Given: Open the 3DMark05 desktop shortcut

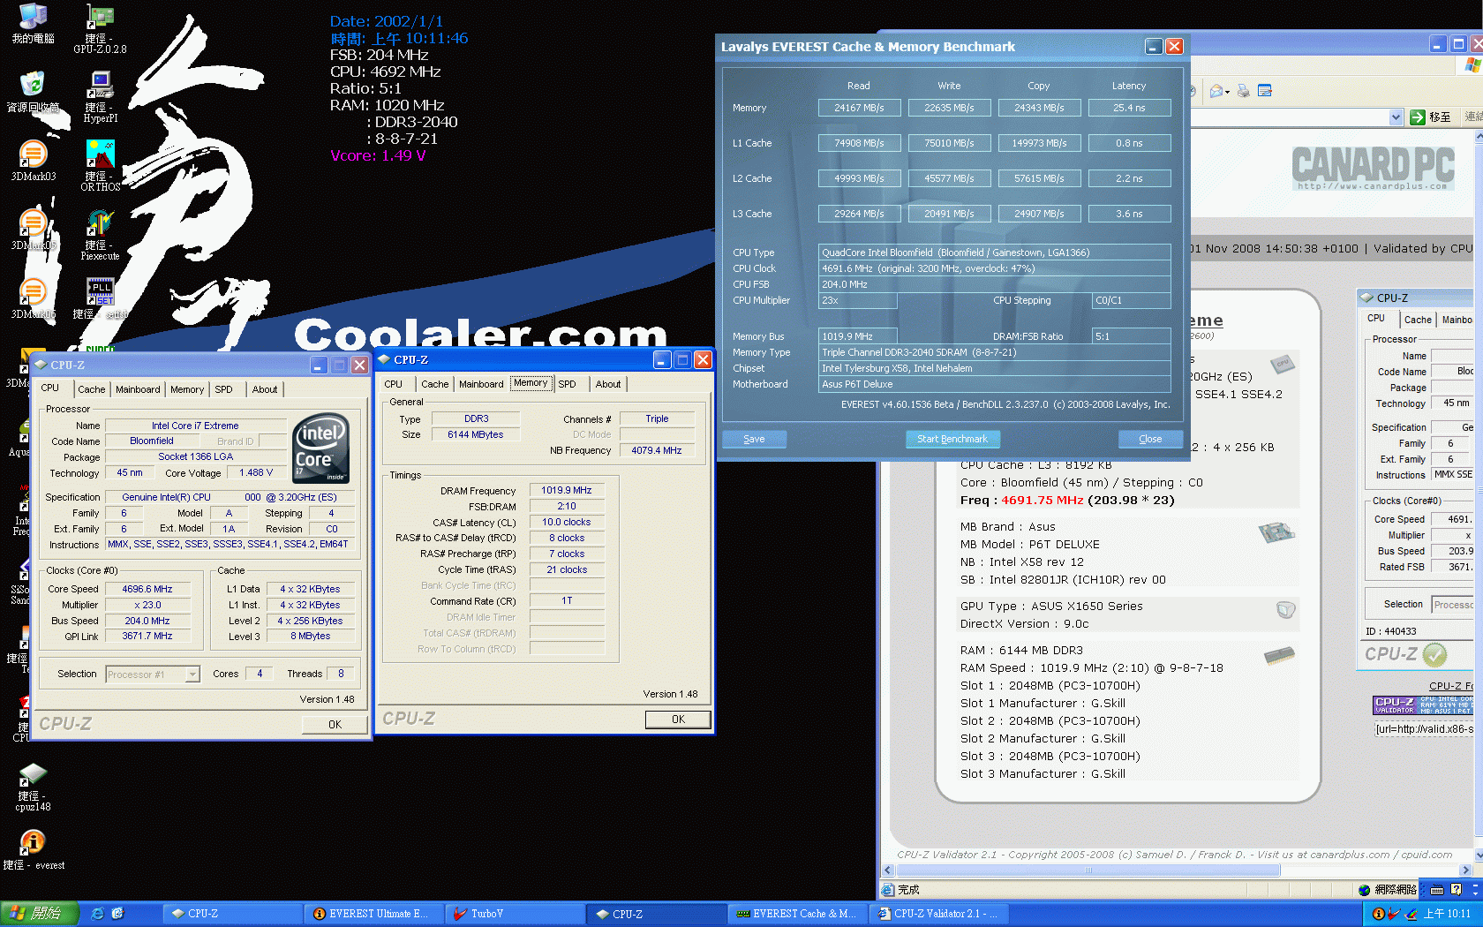Looking at the screenshot, I should [33, 230].
